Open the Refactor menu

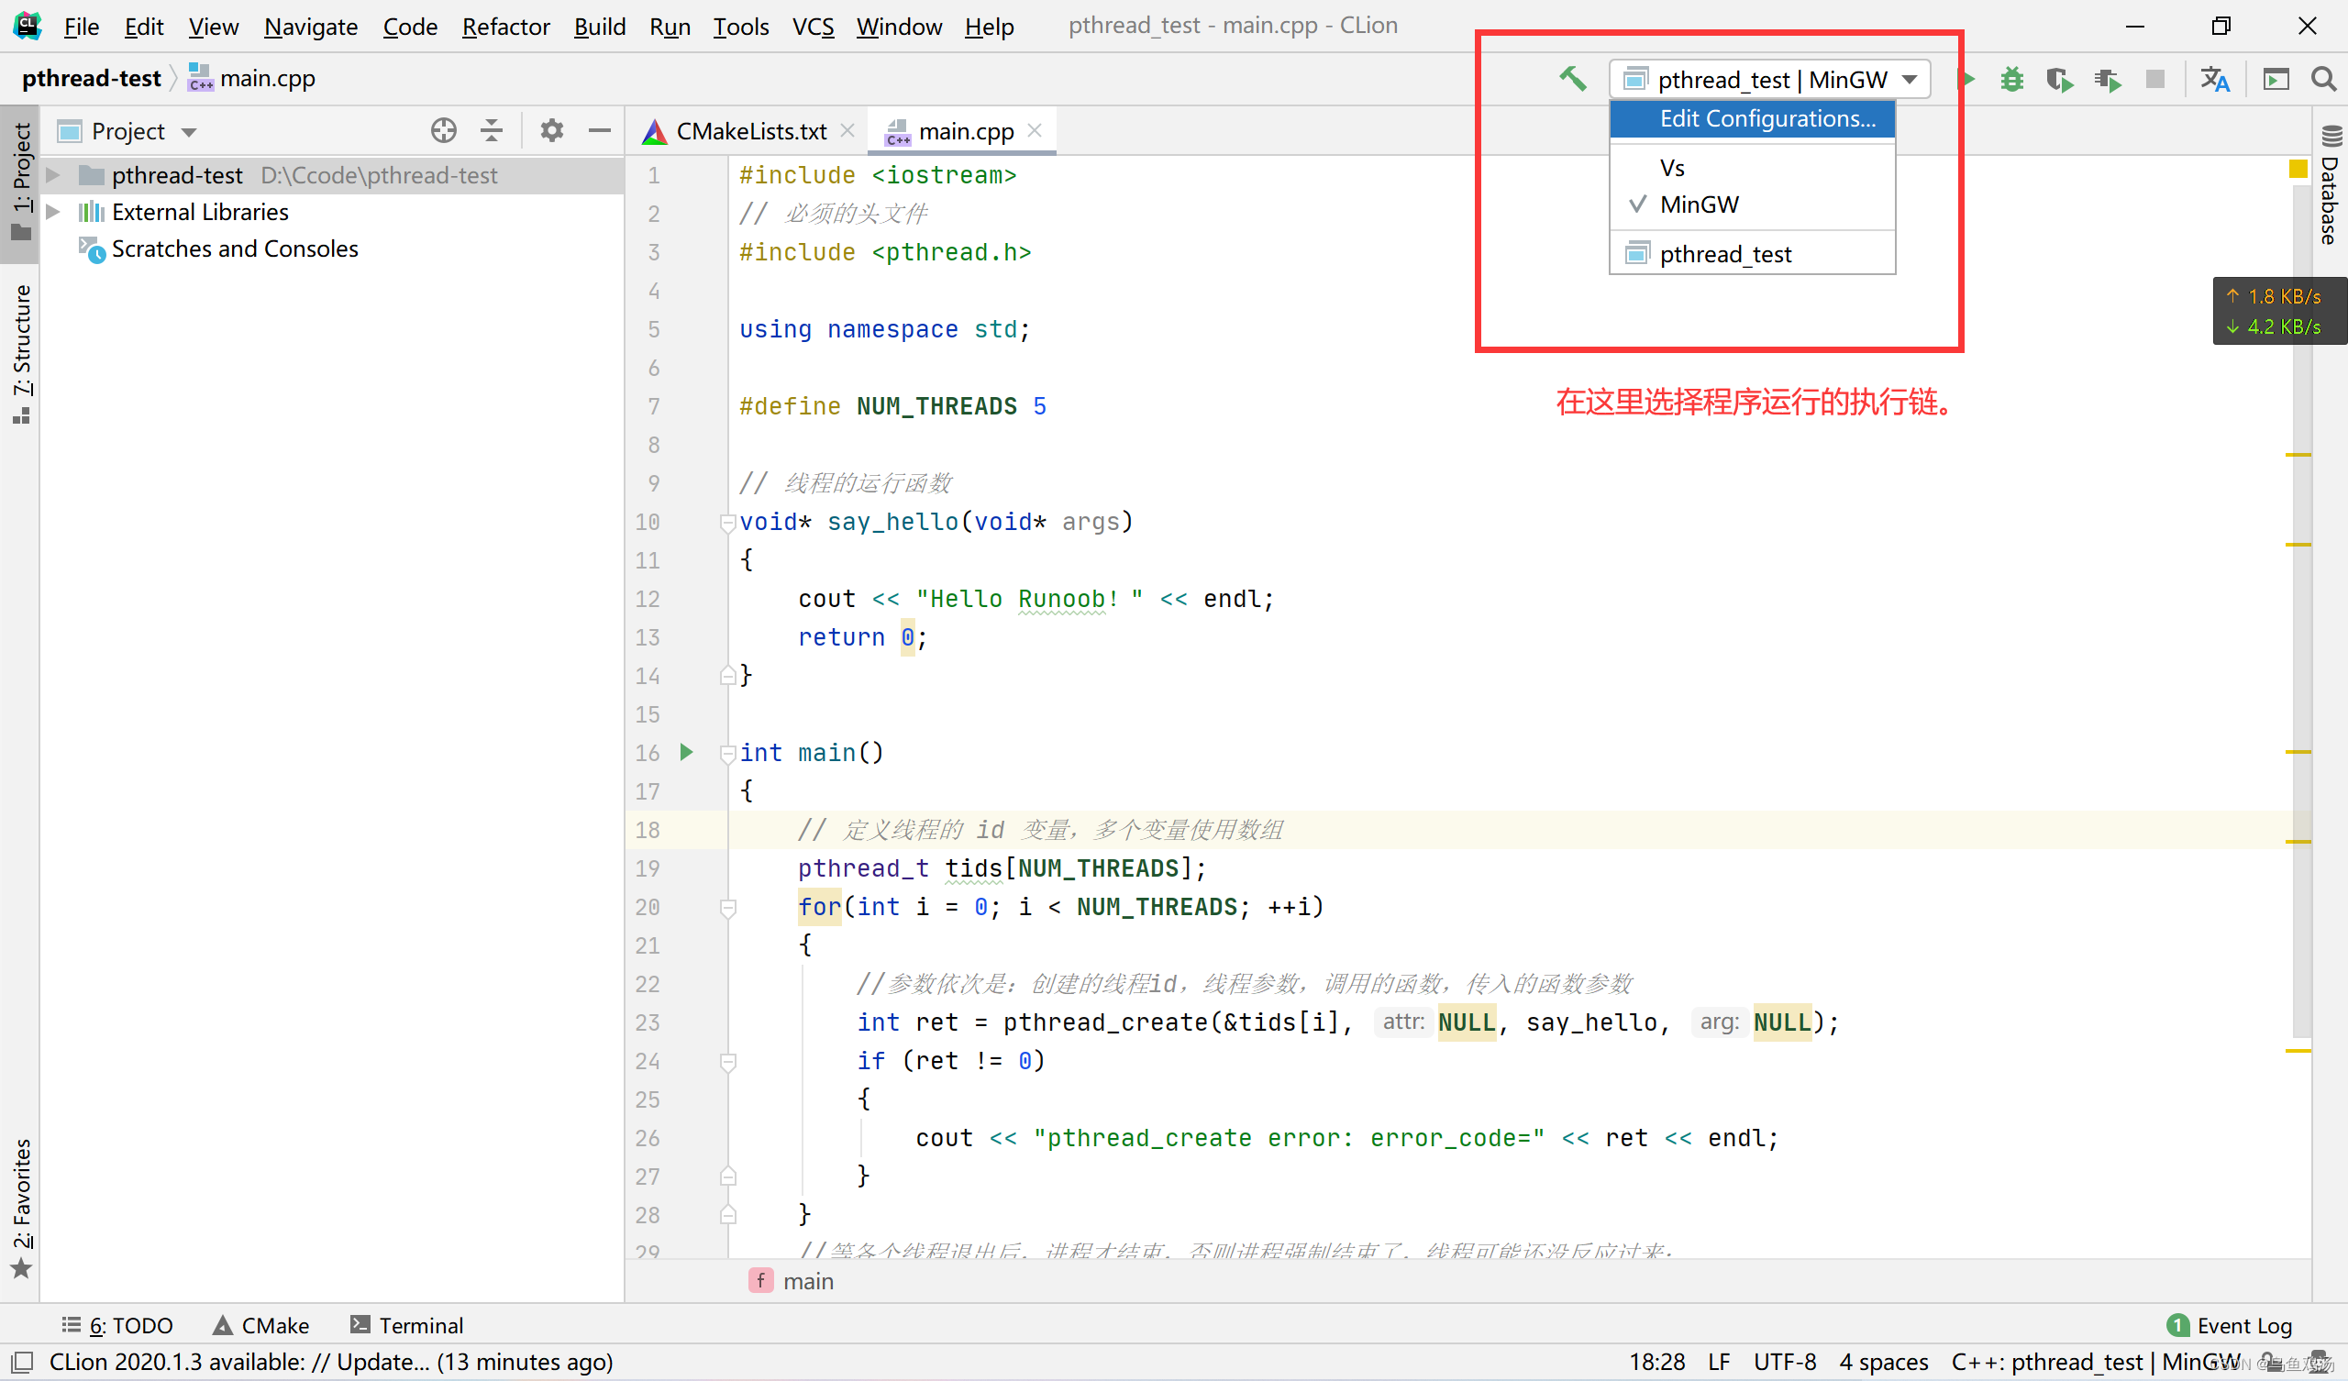click(x=505, y=26)
